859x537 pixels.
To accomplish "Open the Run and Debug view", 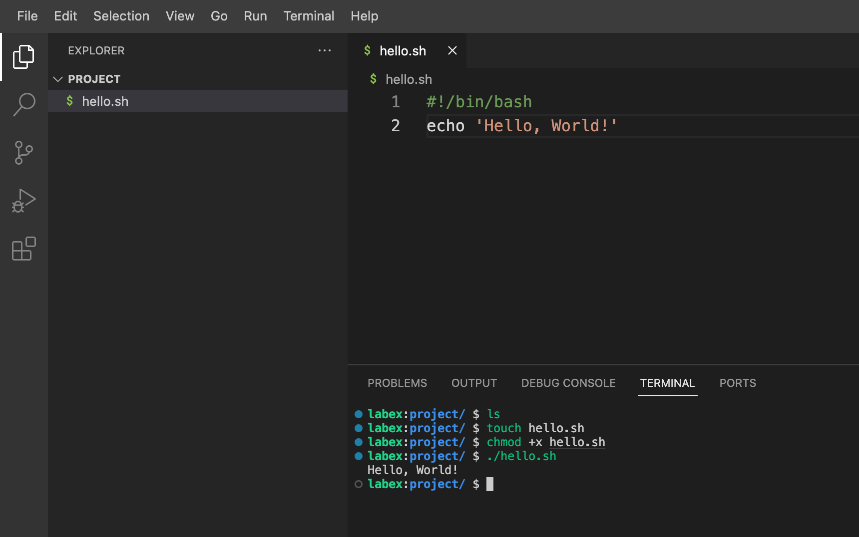I will [x=23, y=201].
